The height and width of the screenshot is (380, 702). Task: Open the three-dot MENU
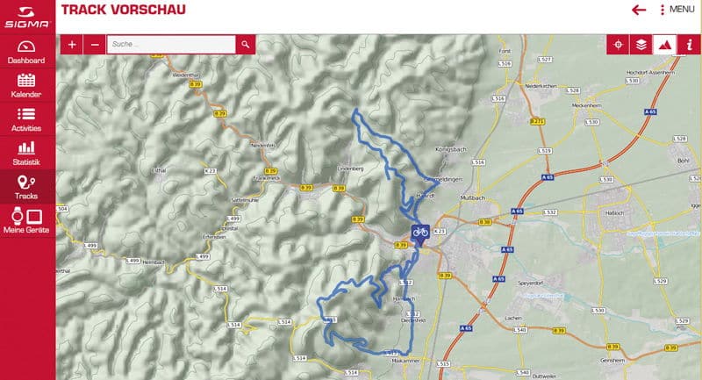point(677,10)
